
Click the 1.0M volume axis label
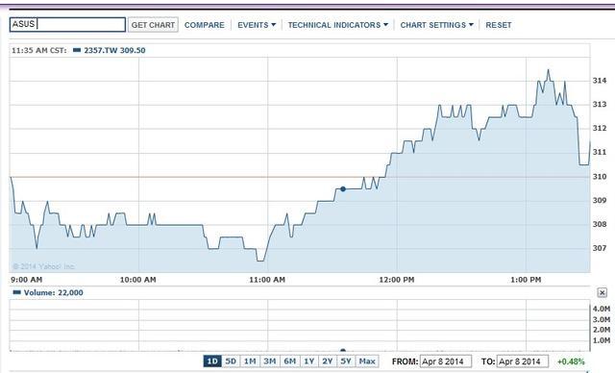602,340
